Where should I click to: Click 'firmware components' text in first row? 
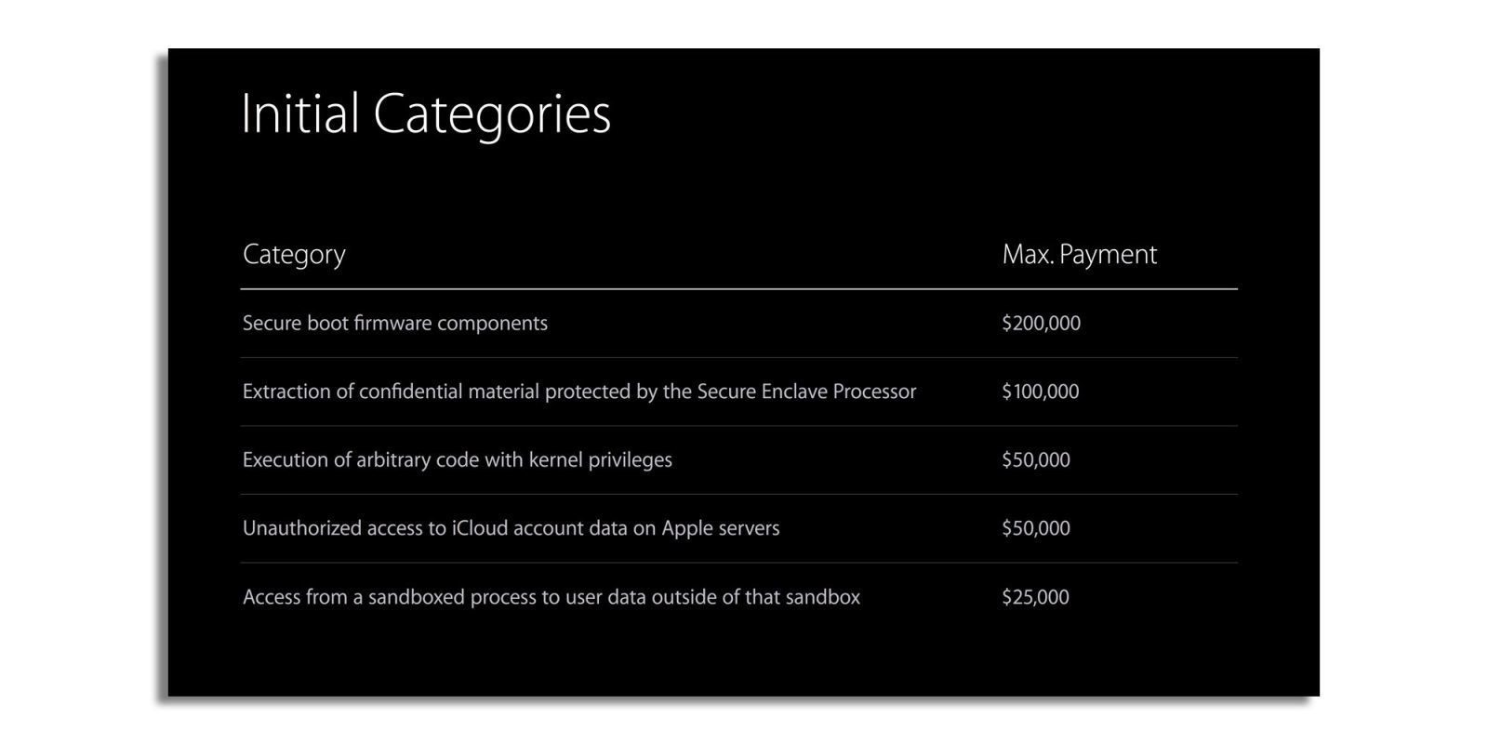click(x=451, y=324)
